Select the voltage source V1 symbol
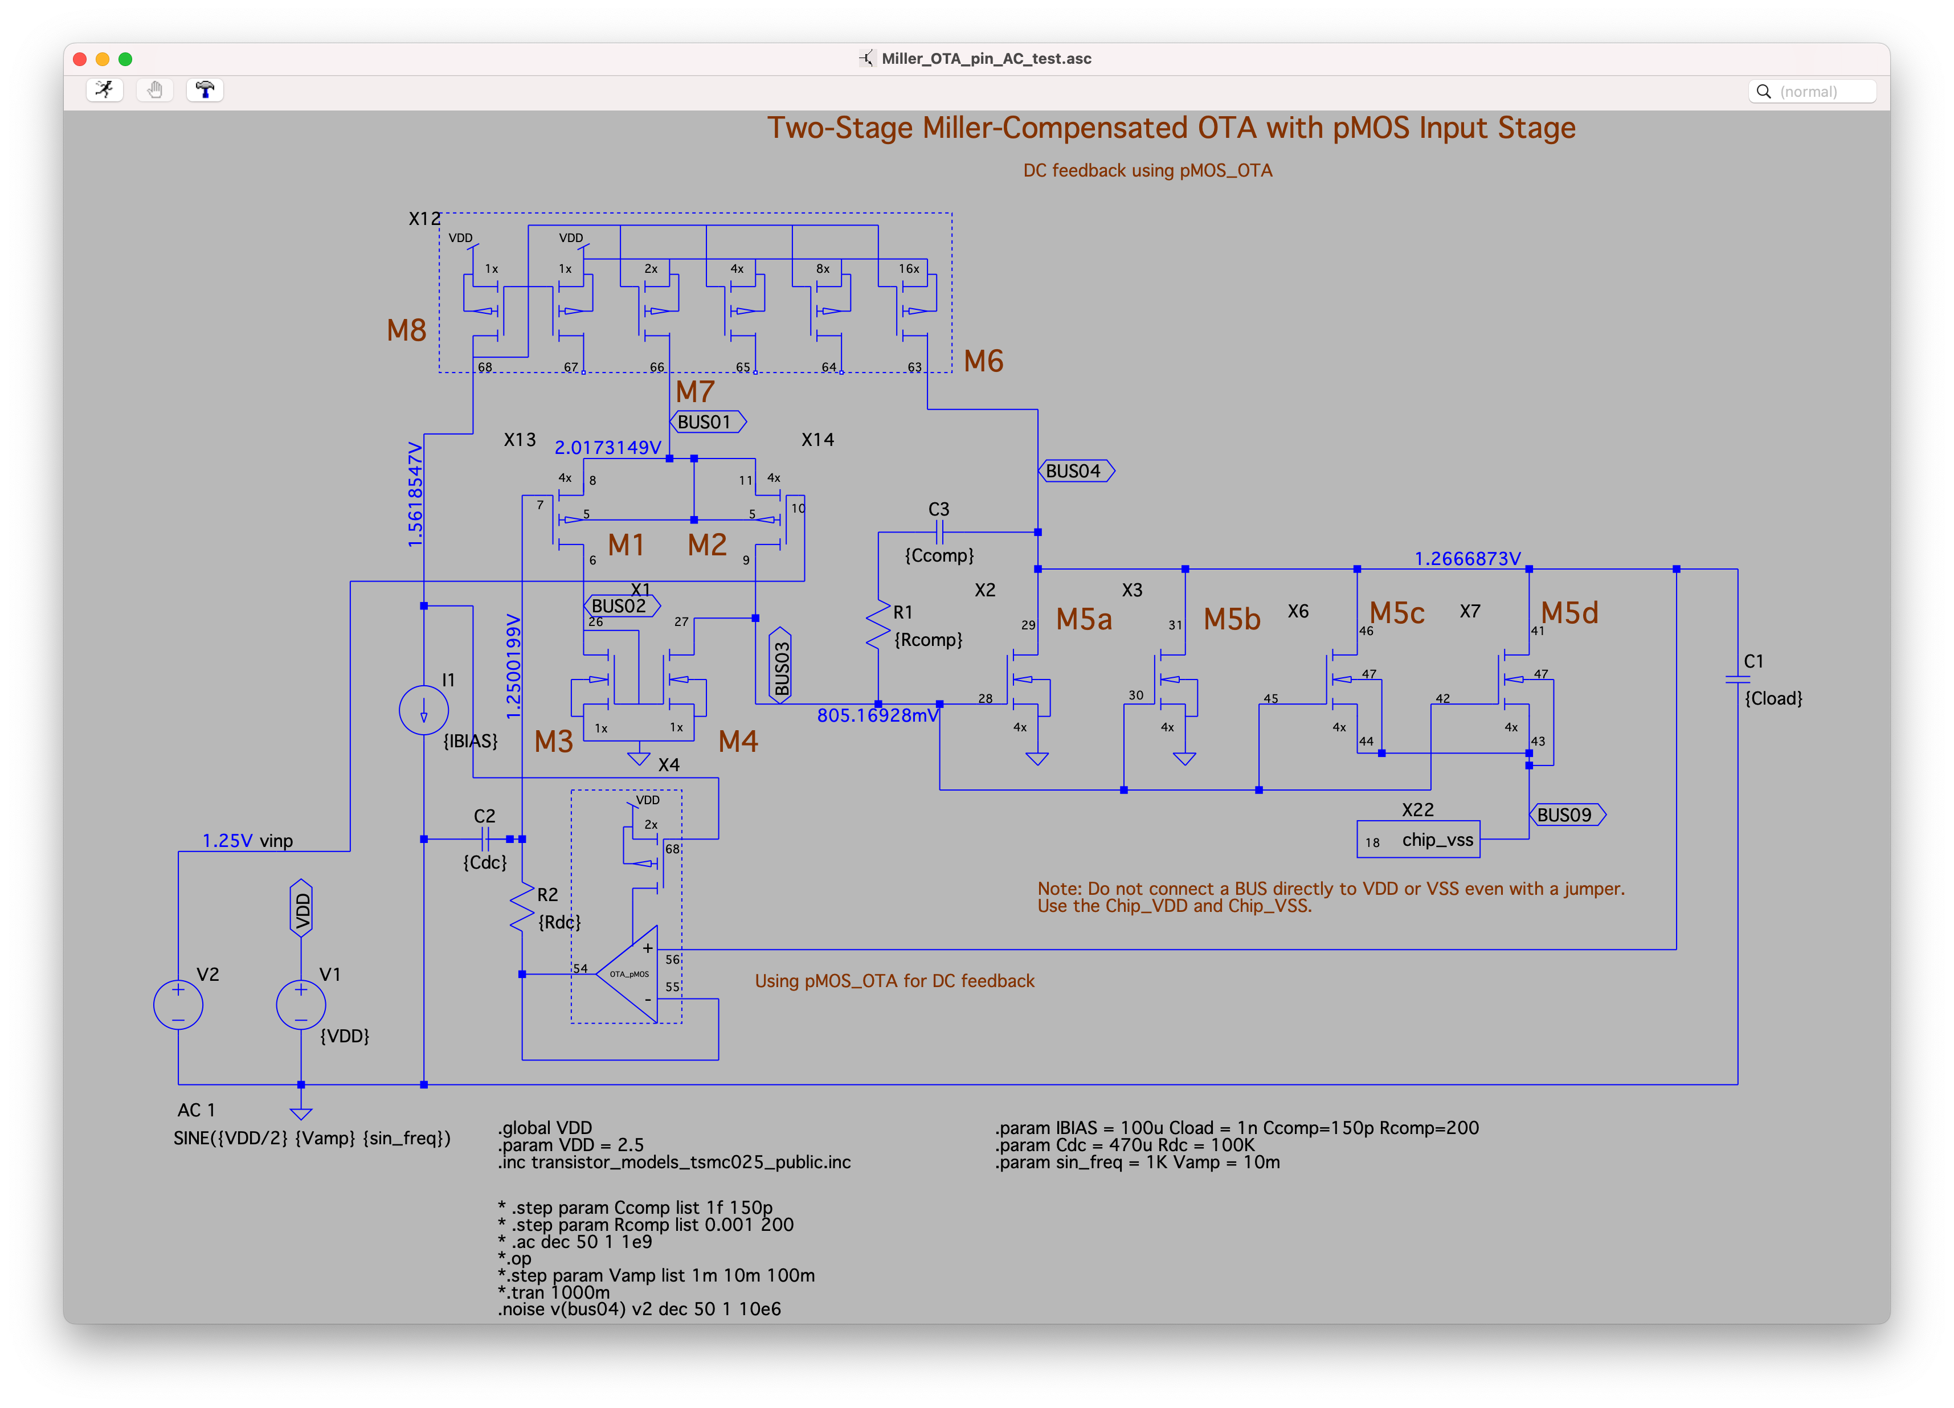Viewport: 1954px width, 1408px height. coord(301,1005)
